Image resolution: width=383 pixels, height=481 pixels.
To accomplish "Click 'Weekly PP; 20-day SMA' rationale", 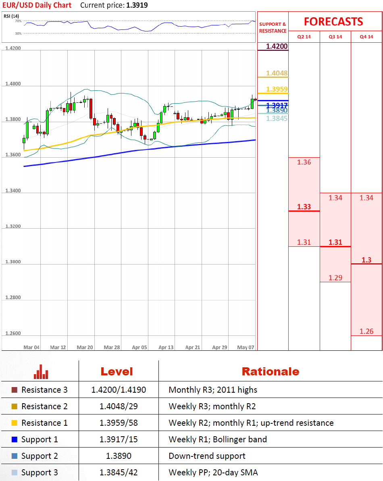I will pyautogui.click(x=213, y=473).
